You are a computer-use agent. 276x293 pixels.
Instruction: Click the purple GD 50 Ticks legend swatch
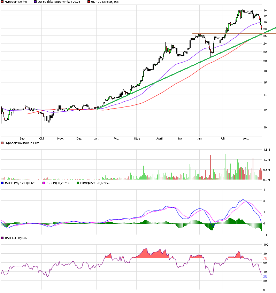point(35,2)
